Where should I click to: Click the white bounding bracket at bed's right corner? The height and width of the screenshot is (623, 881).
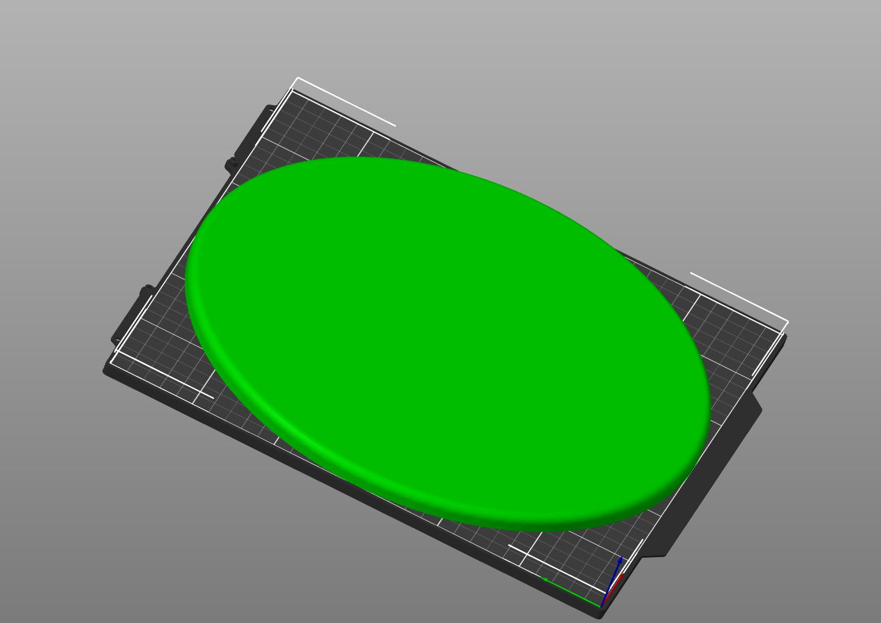pyautogui.click(x=787, y=321)
